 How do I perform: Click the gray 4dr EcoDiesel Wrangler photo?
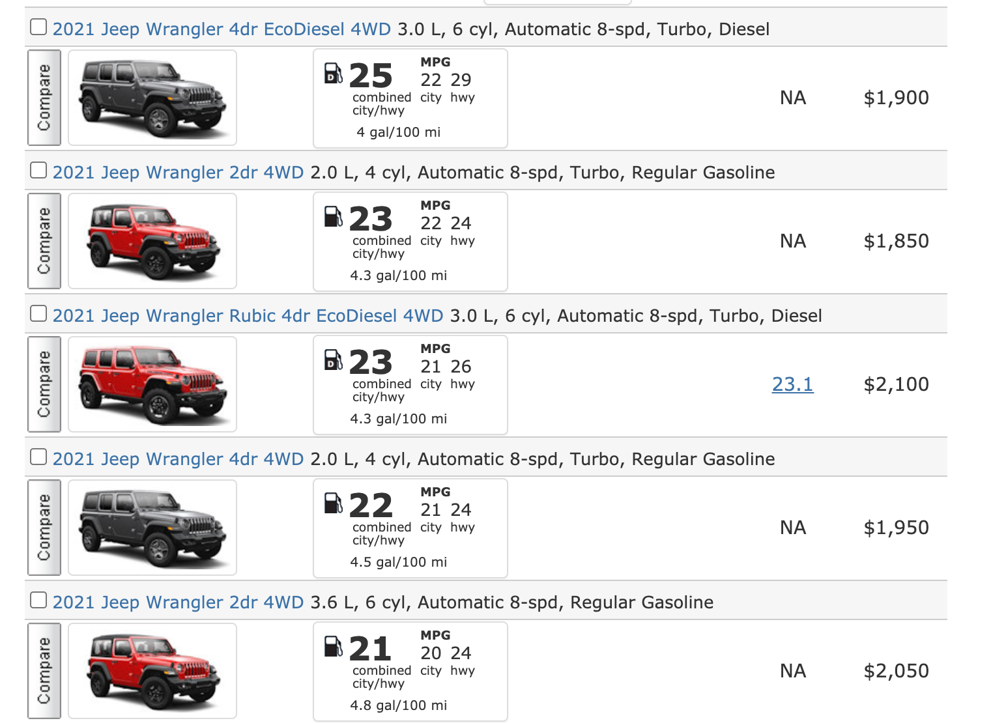[152, 98]
